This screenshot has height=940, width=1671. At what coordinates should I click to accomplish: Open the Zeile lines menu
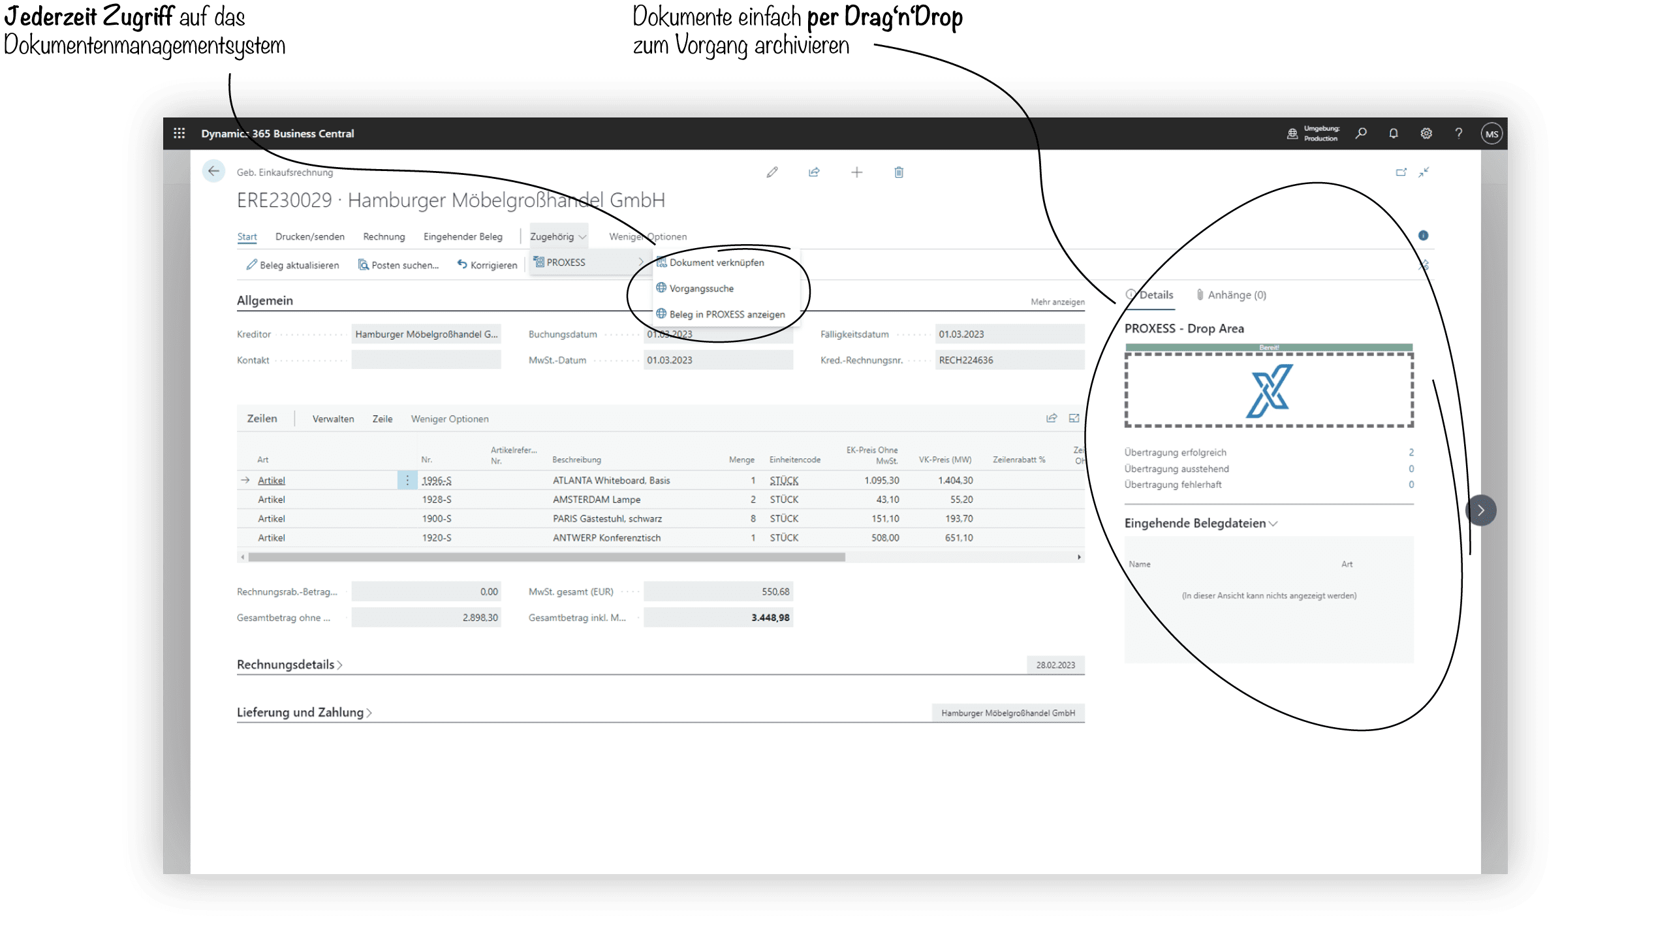click(383, 419)
